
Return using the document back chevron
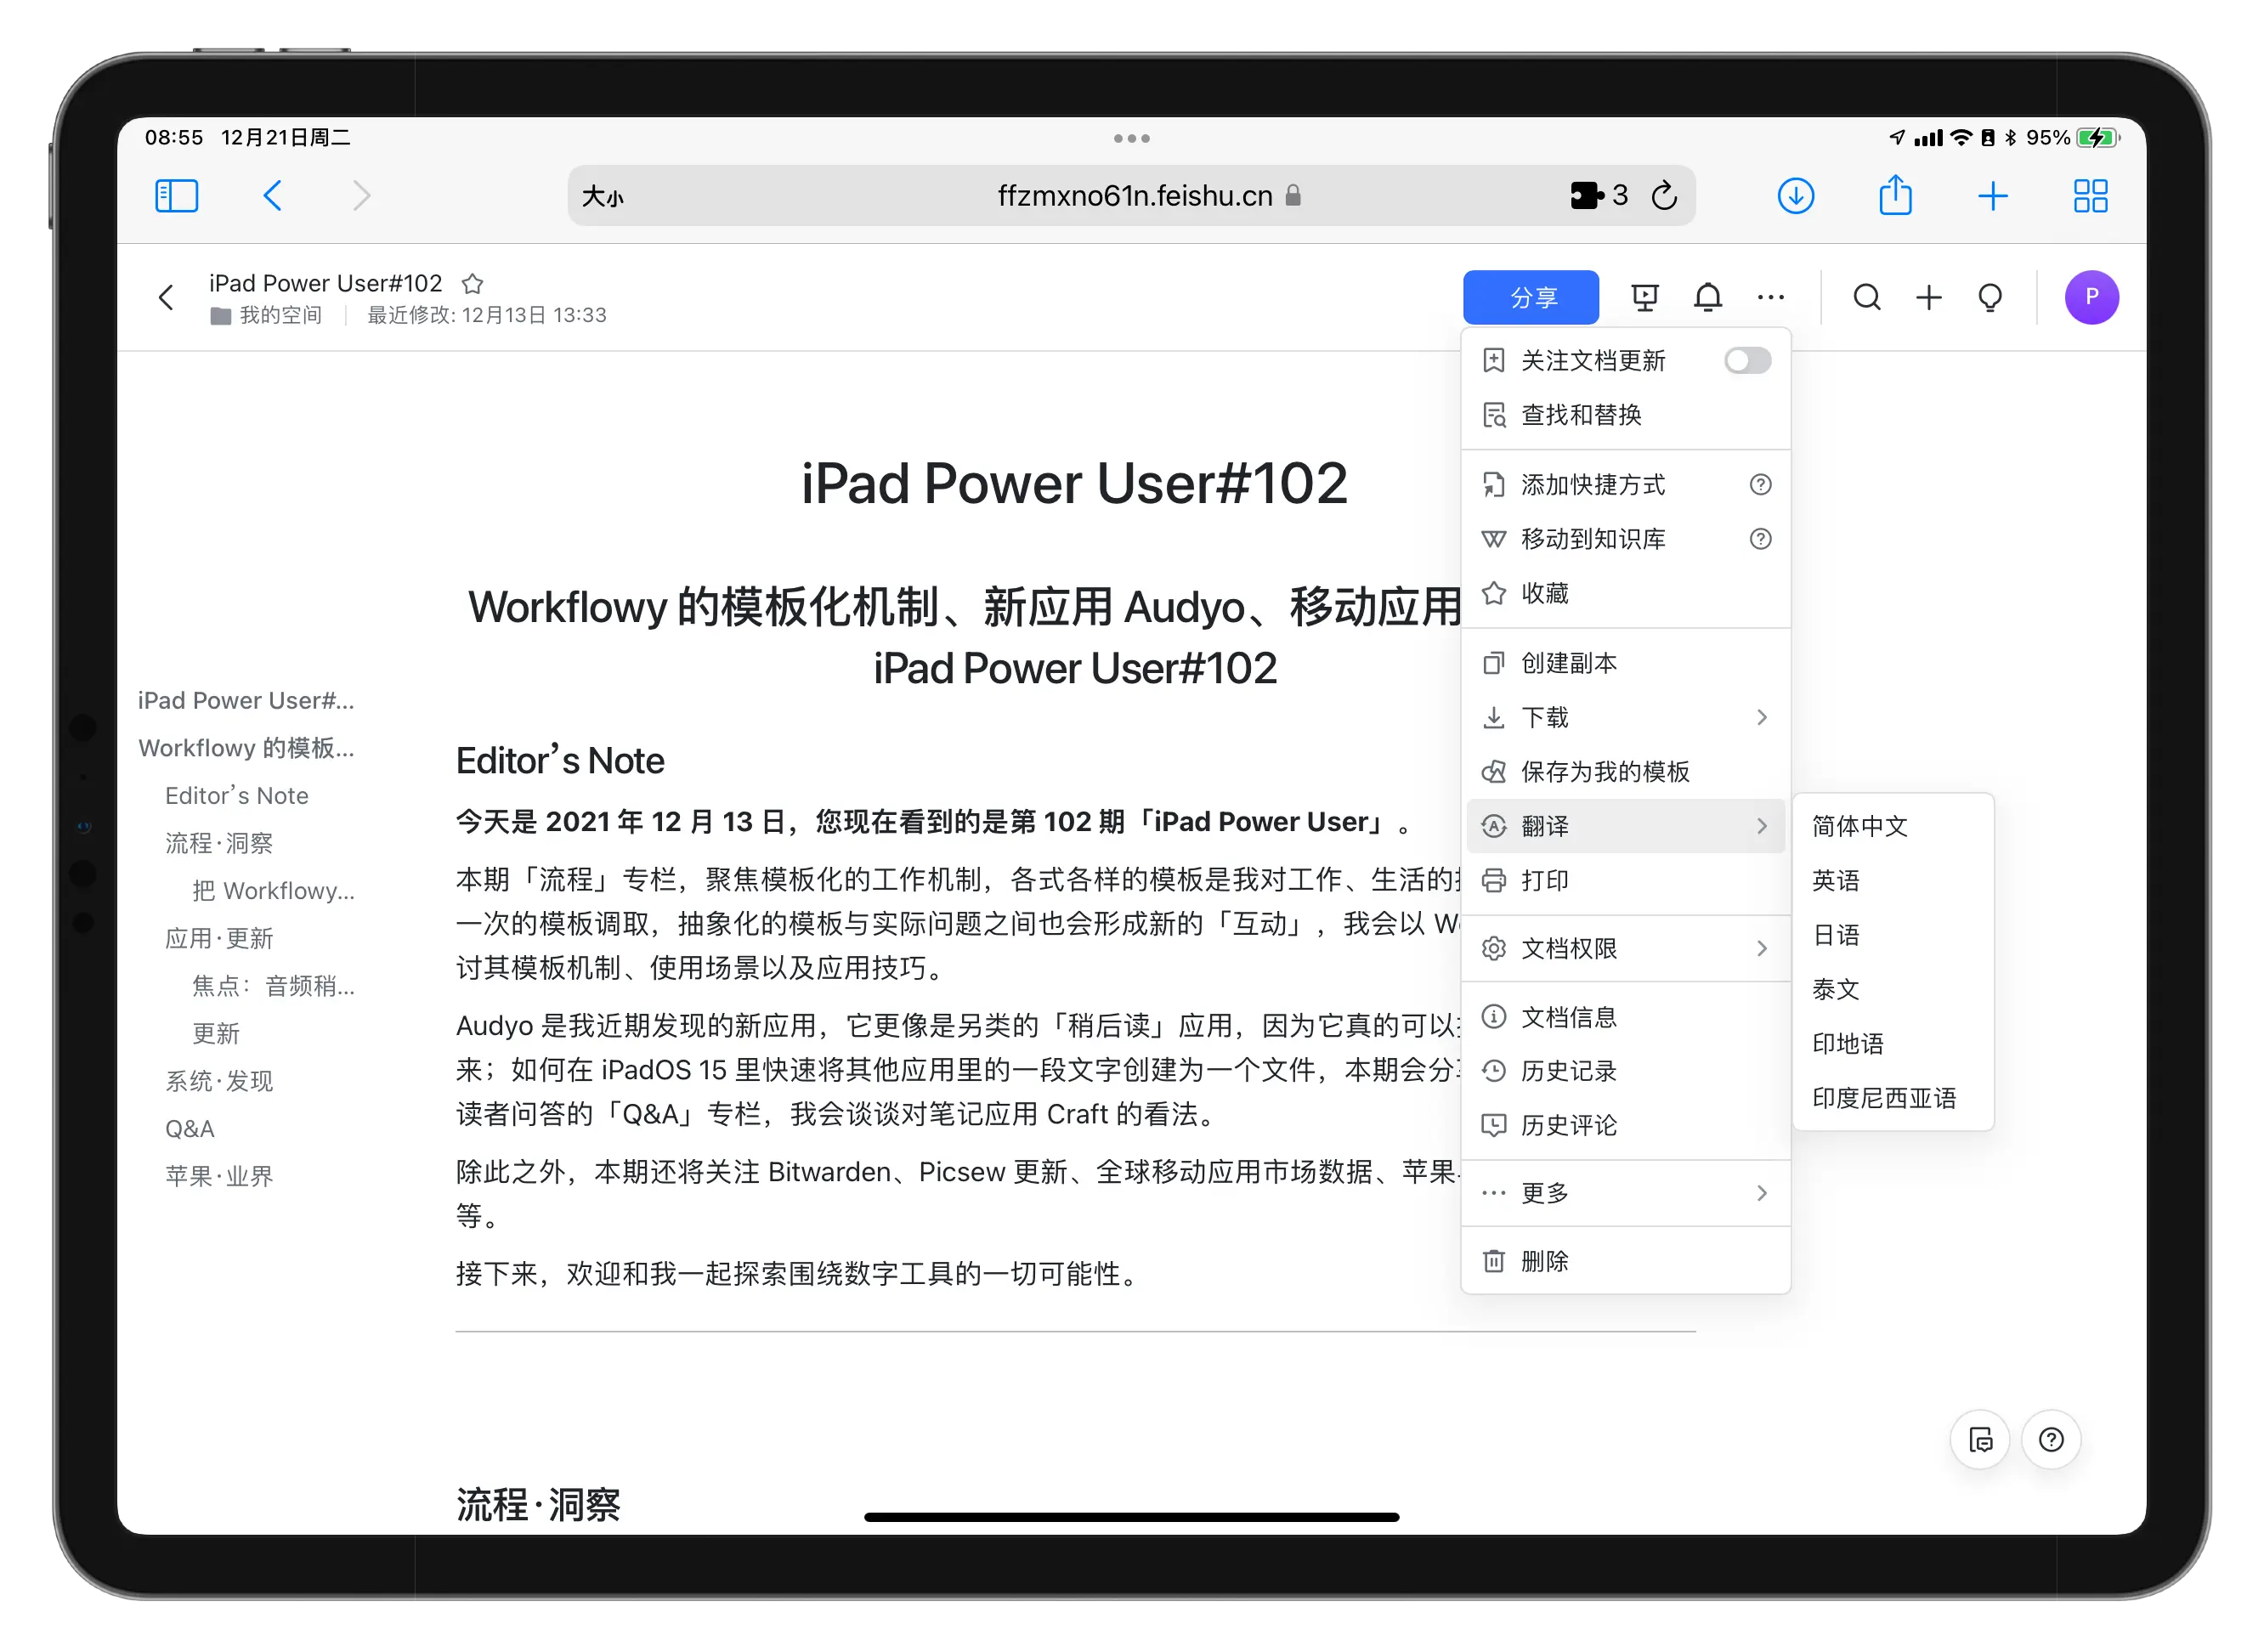tap(166, 297)
